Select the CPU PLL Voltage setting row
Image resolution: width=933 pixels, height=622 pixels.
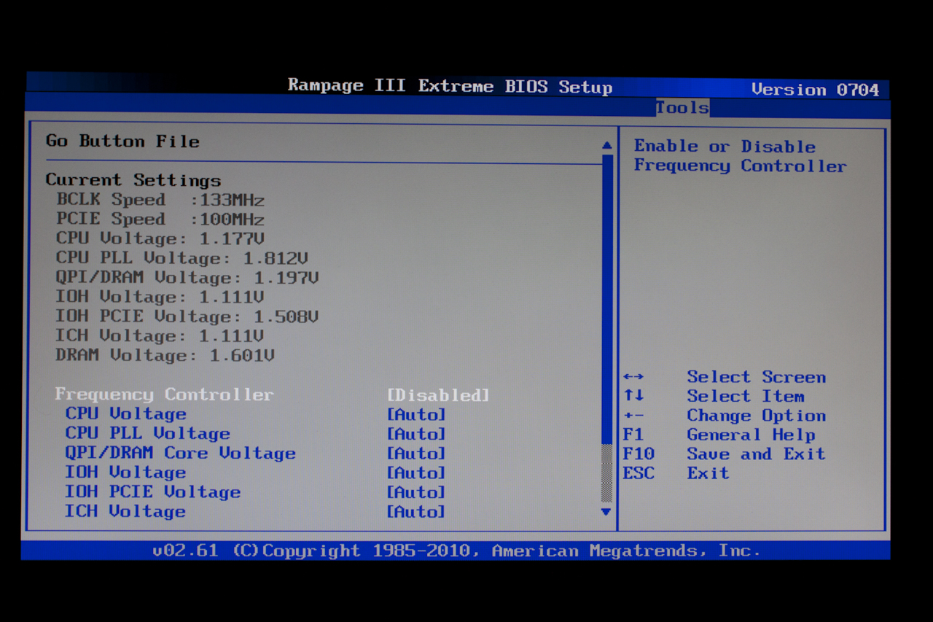147,434
